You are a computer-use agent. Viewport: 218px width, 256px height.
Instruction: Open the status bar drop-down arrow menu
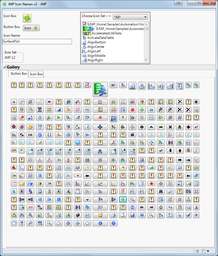[208, 251]
